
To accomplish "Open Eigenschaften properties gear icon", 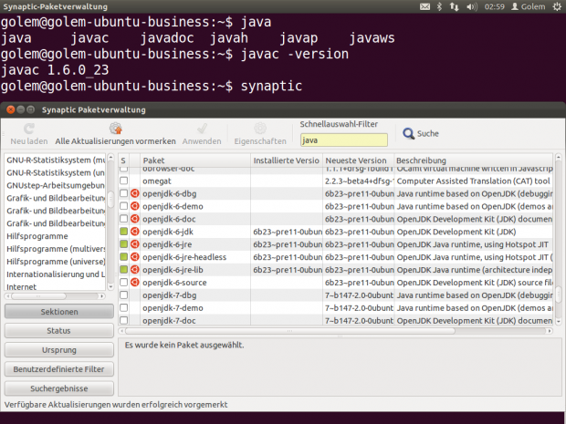I will [x=260, y=129].
